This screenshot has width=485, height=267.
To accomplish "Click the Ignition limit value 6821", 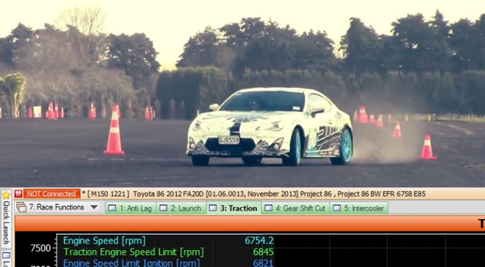I will [x=263, y=263].
